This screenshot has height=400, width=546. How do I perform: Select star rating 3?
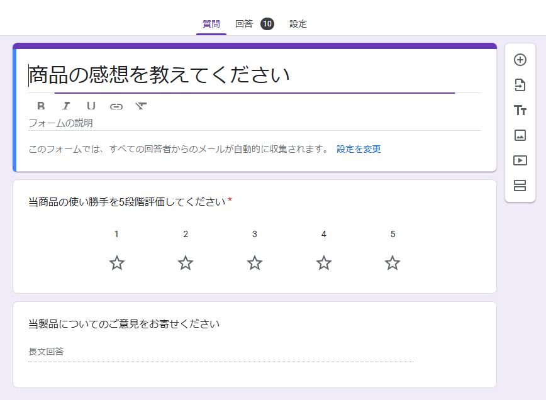point(255,263)
